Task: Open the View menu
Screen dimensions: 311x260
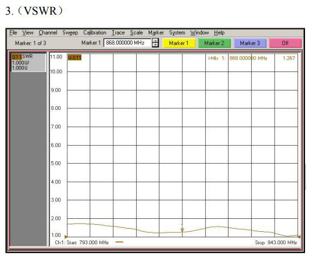Action: [x=28, y=32]
